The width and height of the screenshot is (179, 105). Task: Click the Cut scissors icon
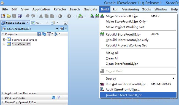[41, 16]
